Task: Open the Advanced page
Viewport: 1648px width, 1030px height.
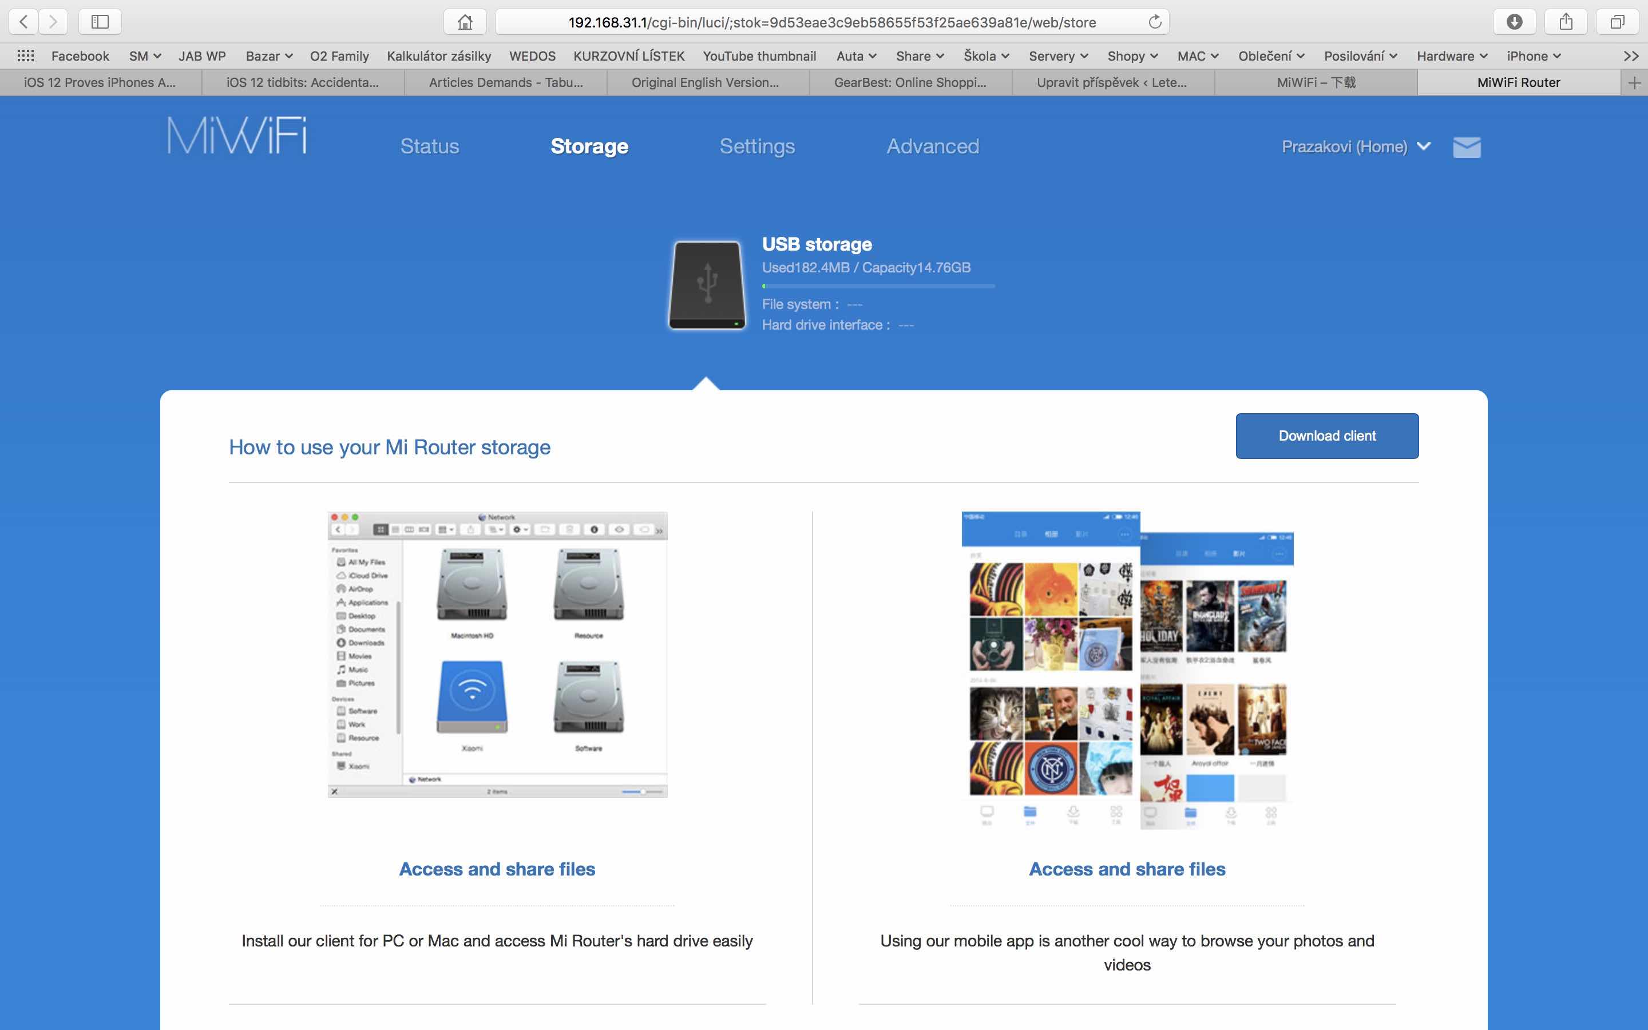Action: (932, 146)
